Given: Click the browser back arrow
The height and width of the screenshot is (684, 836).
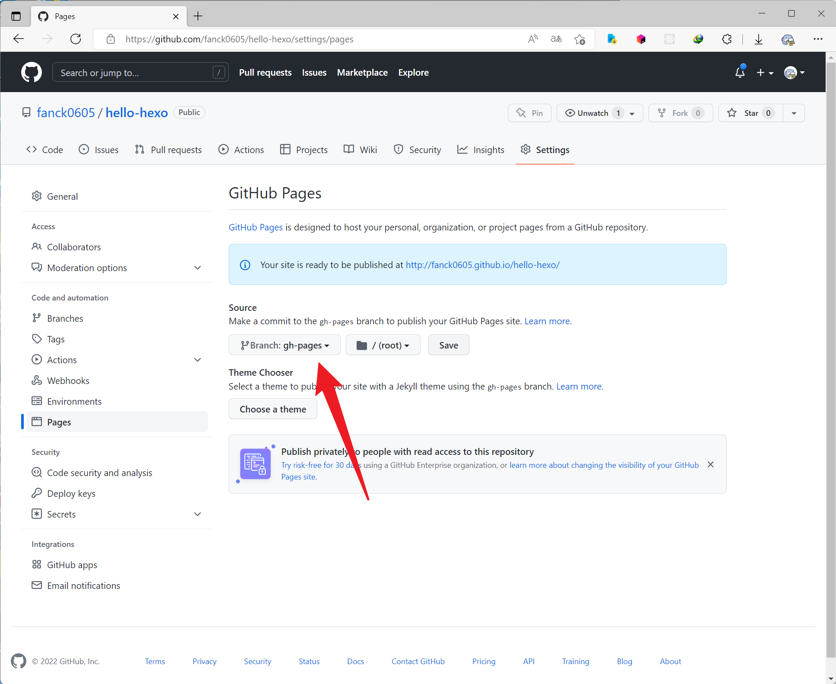Looking at the screenshot, I should pyautogui.click(x=19, y=39).
